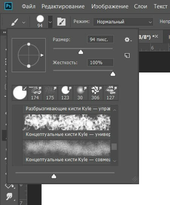
Task: Click the brush thumbnail size slider handle
Action: coord(54,176)
